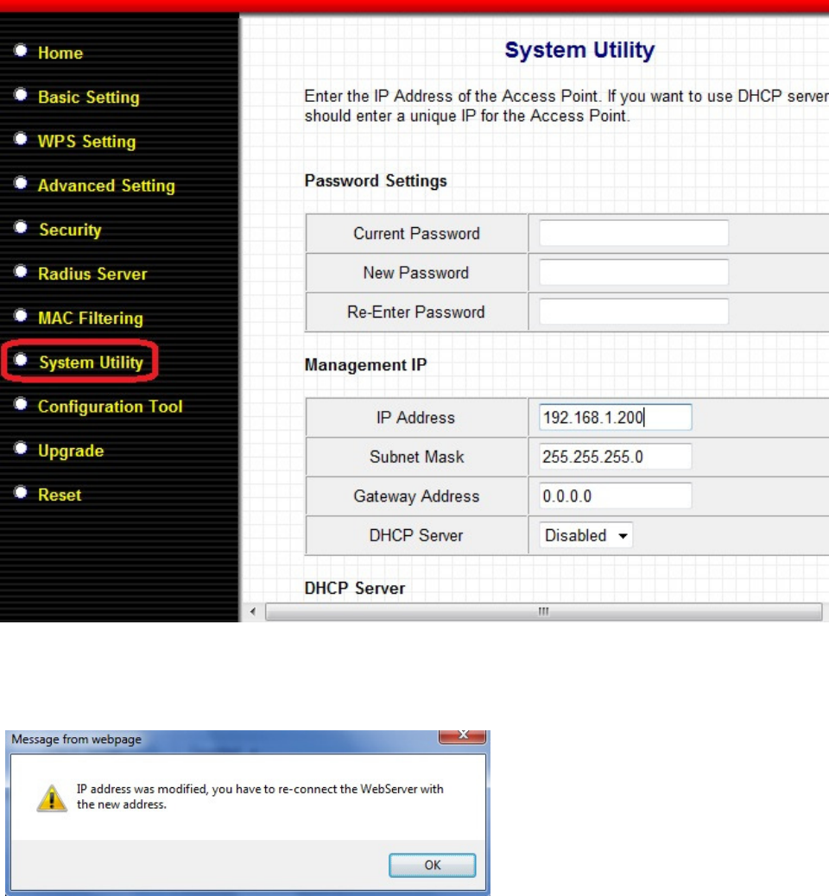Click the DHCP Server label in Management IP table
Viewport: 829px width, 896px height.
(415, 535)
